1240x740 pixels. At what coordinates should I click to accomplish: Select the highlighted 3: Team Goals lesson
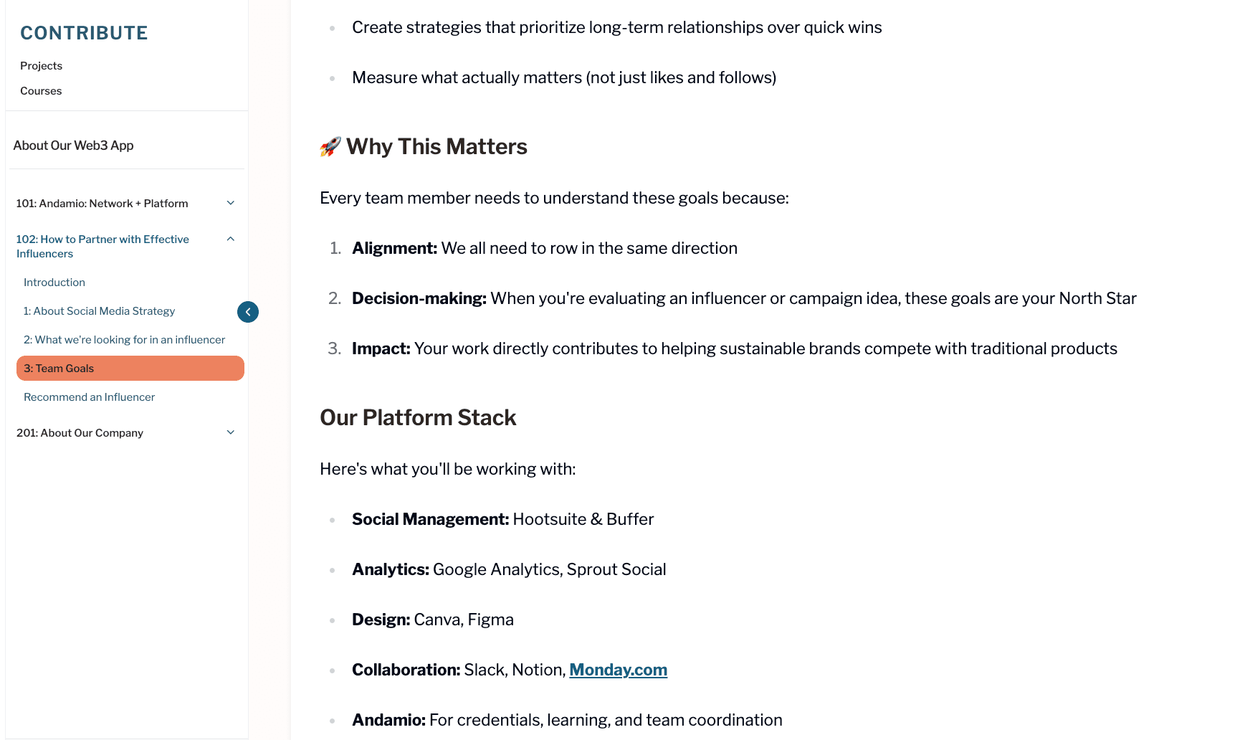130,369
